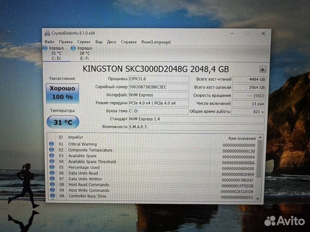The image size is (310, 232).
Task: Click power-on count value 11 раз
Action: tap(248, 104)
